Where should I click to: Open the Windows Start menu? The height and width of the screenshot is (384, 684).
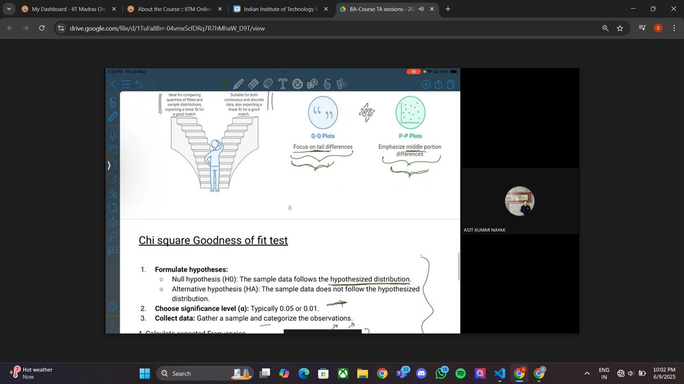[x=145, y=373]
